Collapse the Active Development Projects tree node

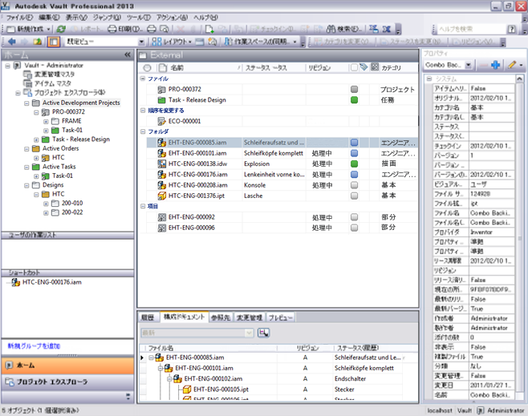pyautogui.click(x=26, y=103)
